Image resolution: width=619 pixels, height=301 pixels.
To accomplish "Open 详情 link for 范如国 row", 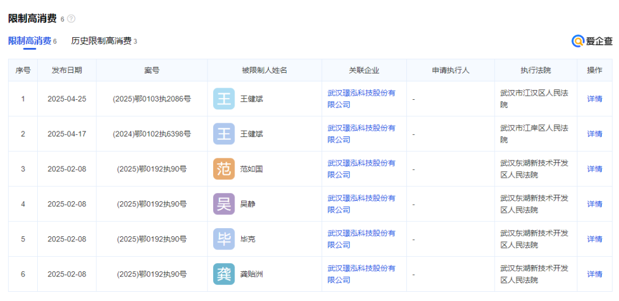I will click(594, 169).
